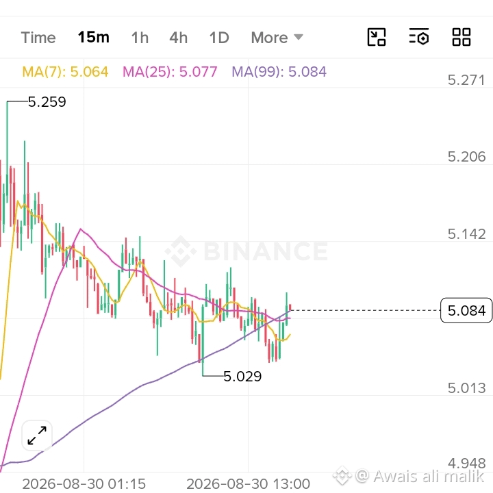Viewport: 493px width, 493px height.
Task: Click the 5.206 price axis label
Action: tap(466, 157)
